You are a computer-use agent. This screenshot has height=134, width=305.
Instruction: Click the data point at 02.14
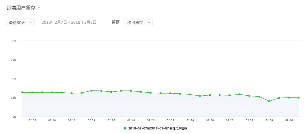tap(91, 91)
